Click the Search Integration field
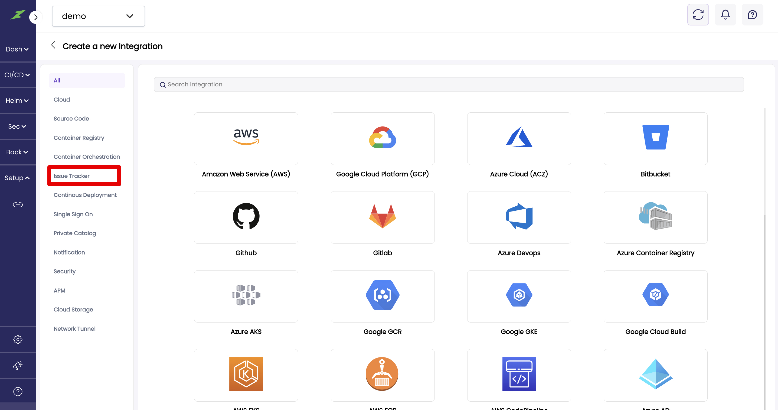Viewport: 778px width, 410px height. (x=449, y=84)
